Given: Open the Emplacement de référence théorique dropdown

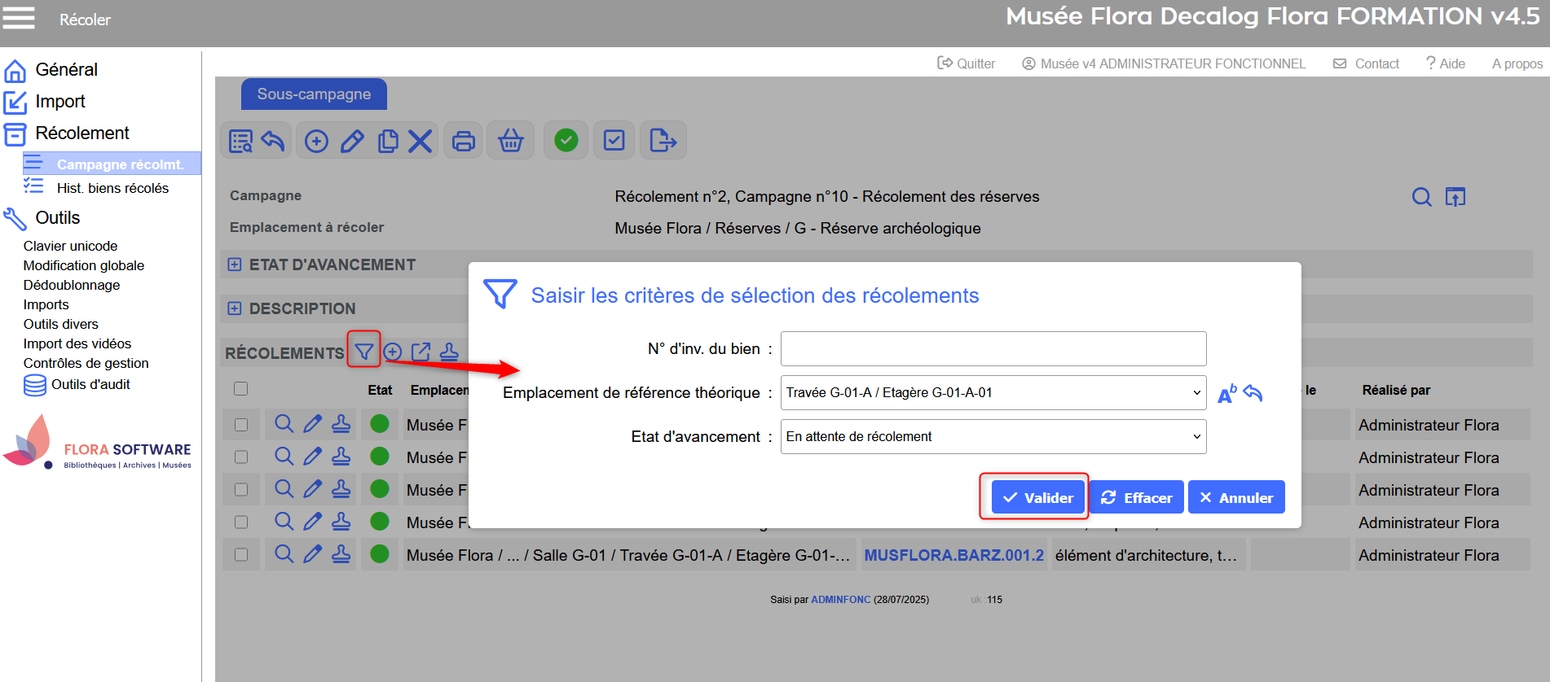Looking at the screenshot, I should [993, 392].
